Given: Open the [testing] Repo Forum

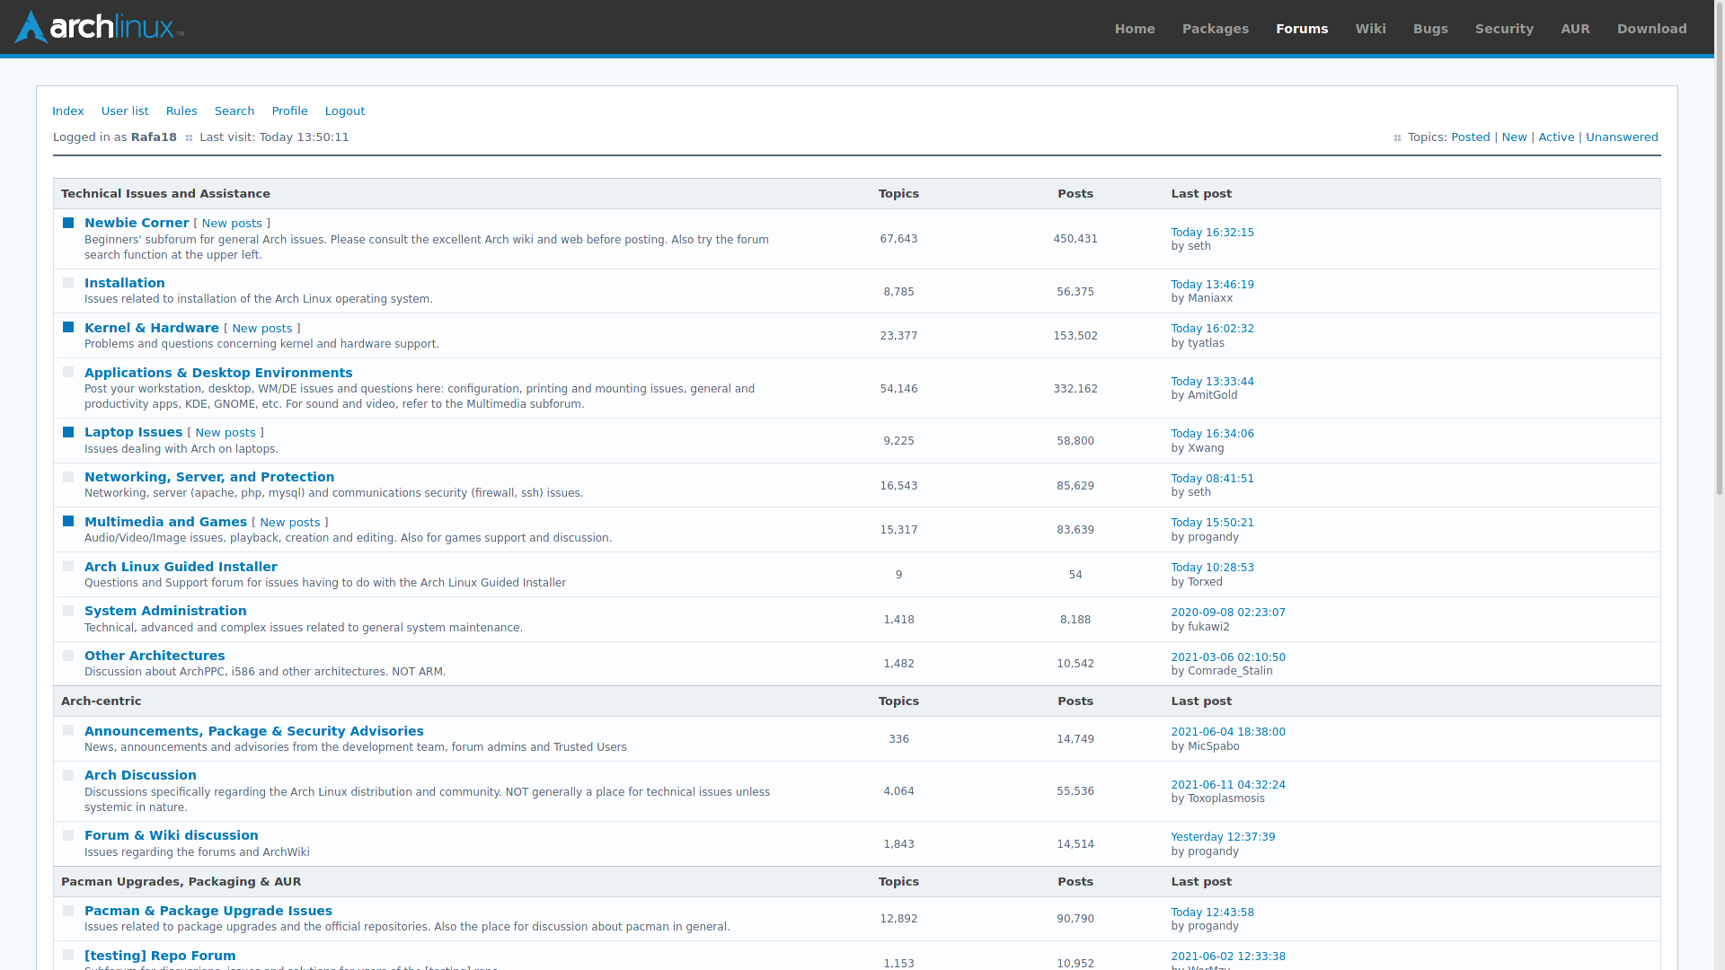Looking at the screenshot, I should [160, 956].
